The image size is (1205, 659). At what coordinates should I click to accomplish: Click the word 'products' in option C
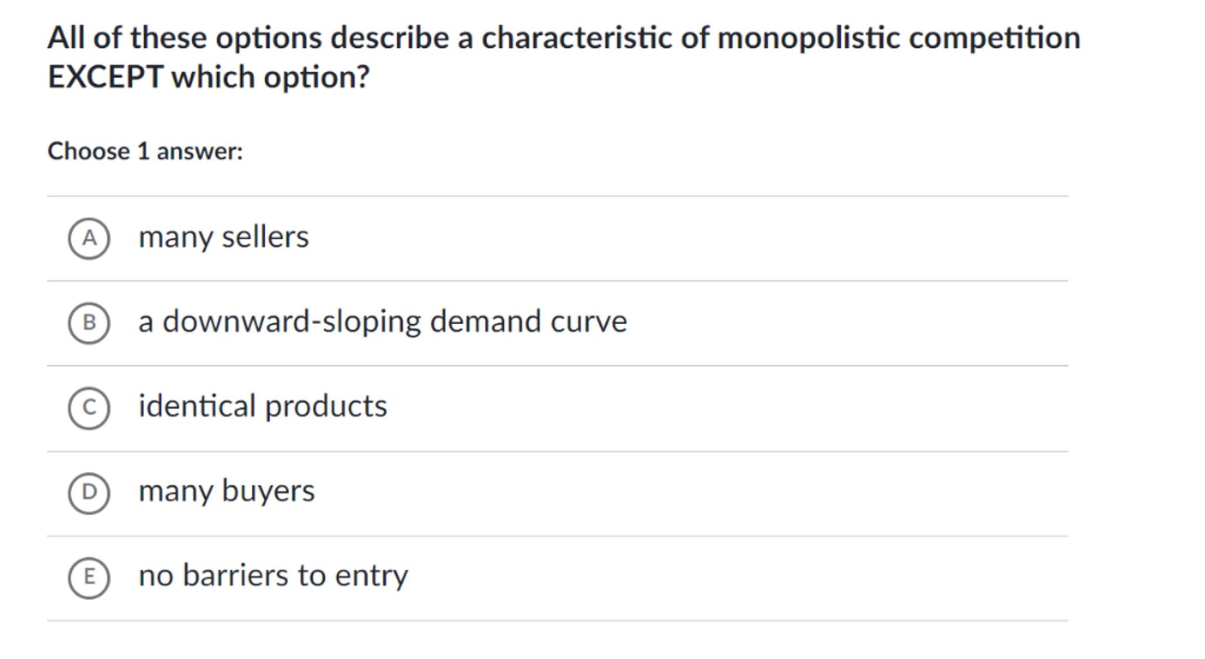pos(326,407)
